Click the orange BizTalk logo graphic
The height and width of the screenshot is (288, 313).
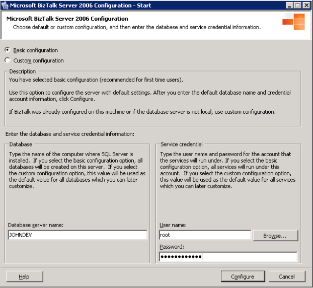pyautogui.click(x=293, y=22)
